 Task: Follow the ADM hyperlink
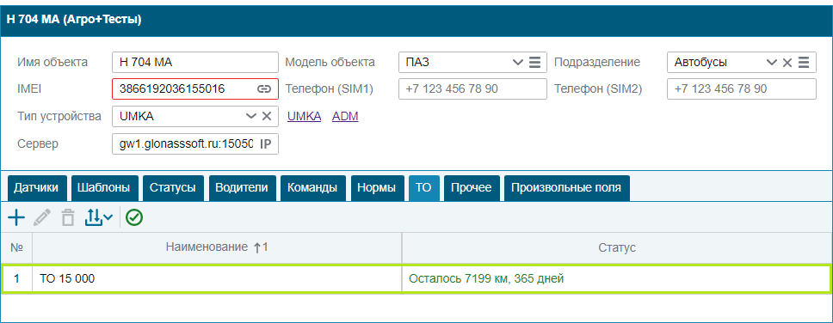click(x=345, y=116)
